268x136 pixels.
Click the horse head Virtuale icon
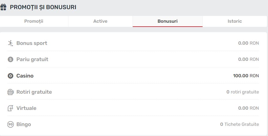[x=10, y=108]
